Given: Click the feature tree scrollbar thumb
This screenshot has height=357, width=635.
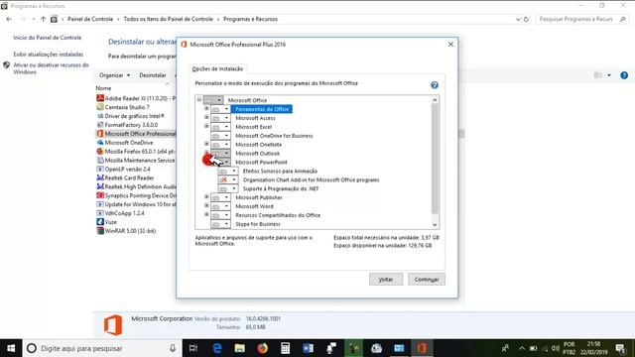Looking at the screenshot, I should click(435, 159).
